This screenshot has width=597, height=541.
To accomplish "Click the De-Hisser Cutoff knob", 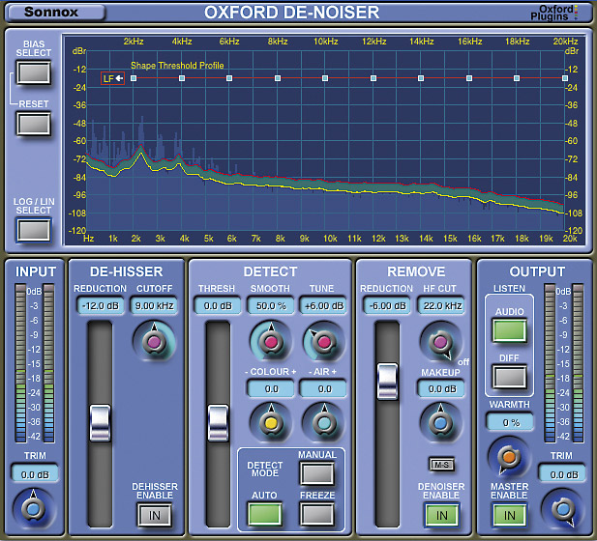I will click(x=154, y=341).
